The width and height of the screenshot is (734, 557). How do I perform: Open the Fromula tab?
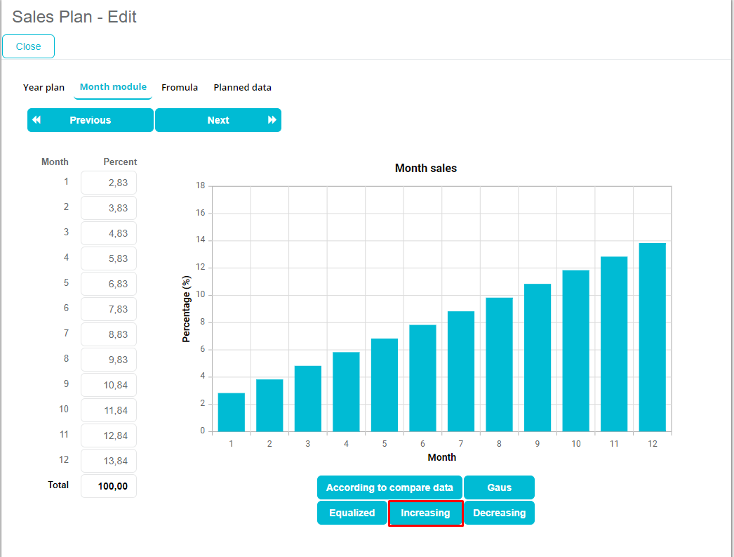[x=180, y=88]
